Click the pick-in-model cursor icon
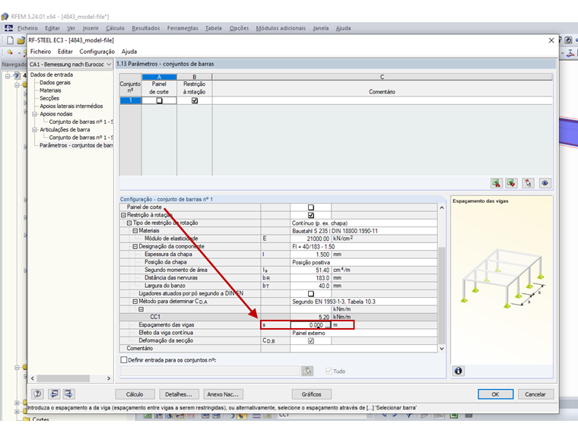The image size is (578, 433). point(529,183)
